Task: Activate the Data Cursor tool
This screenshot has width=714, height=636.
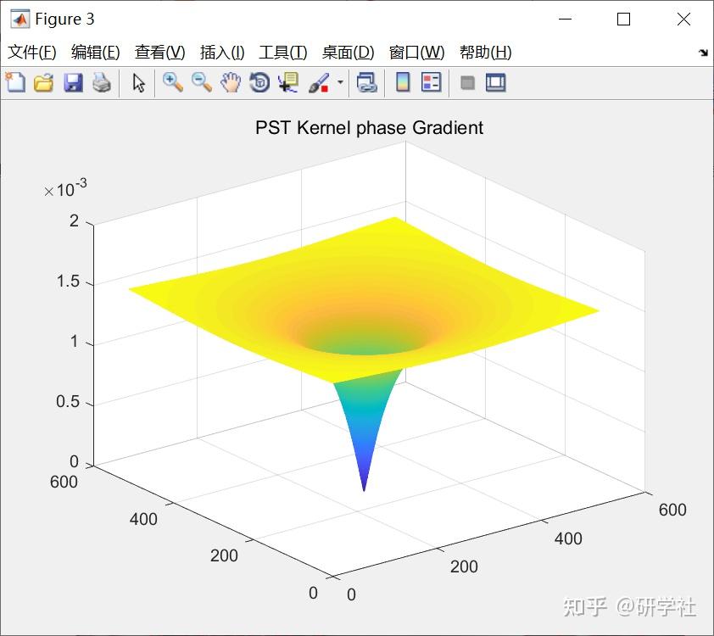Action: 288,82
